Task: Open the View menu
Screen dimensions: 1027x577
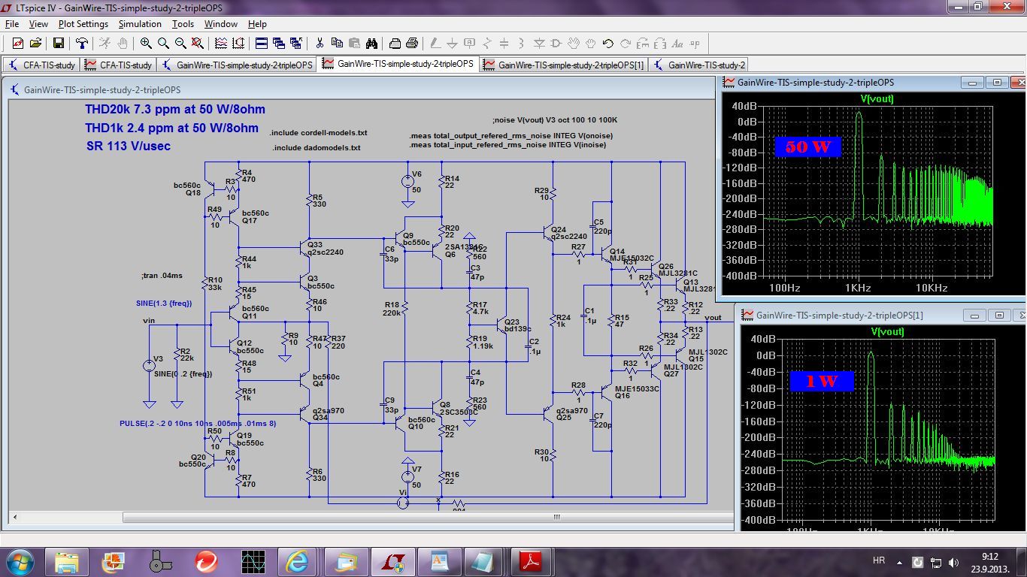Action: click(x=38, y=24)
